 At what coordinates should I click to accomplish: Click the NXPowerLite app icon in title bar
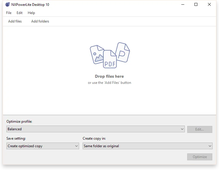pyautogui.click(x=8, y=4)
